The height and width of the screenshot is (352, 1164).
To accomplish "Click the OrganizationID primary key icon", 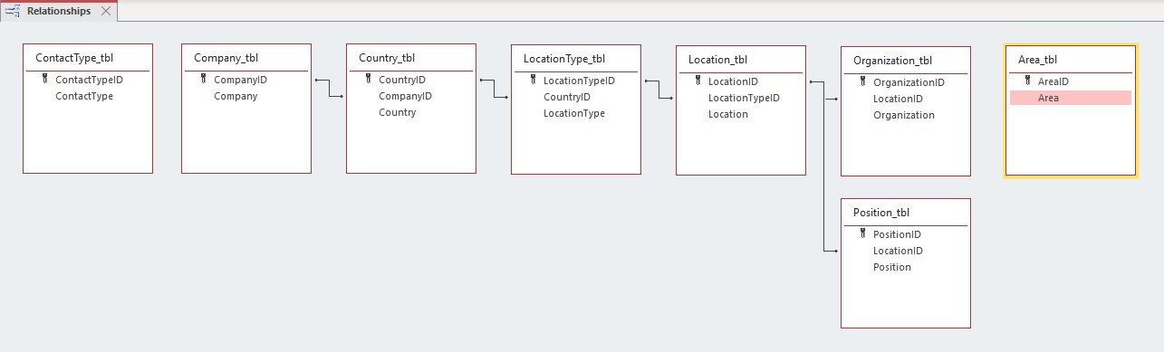I will [862, 82].
